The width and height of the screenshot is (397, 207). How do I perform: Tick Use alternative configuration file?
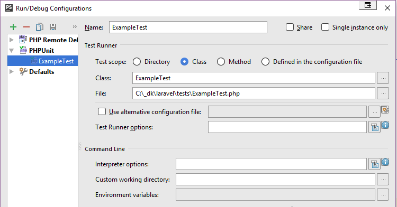(102, 111)
